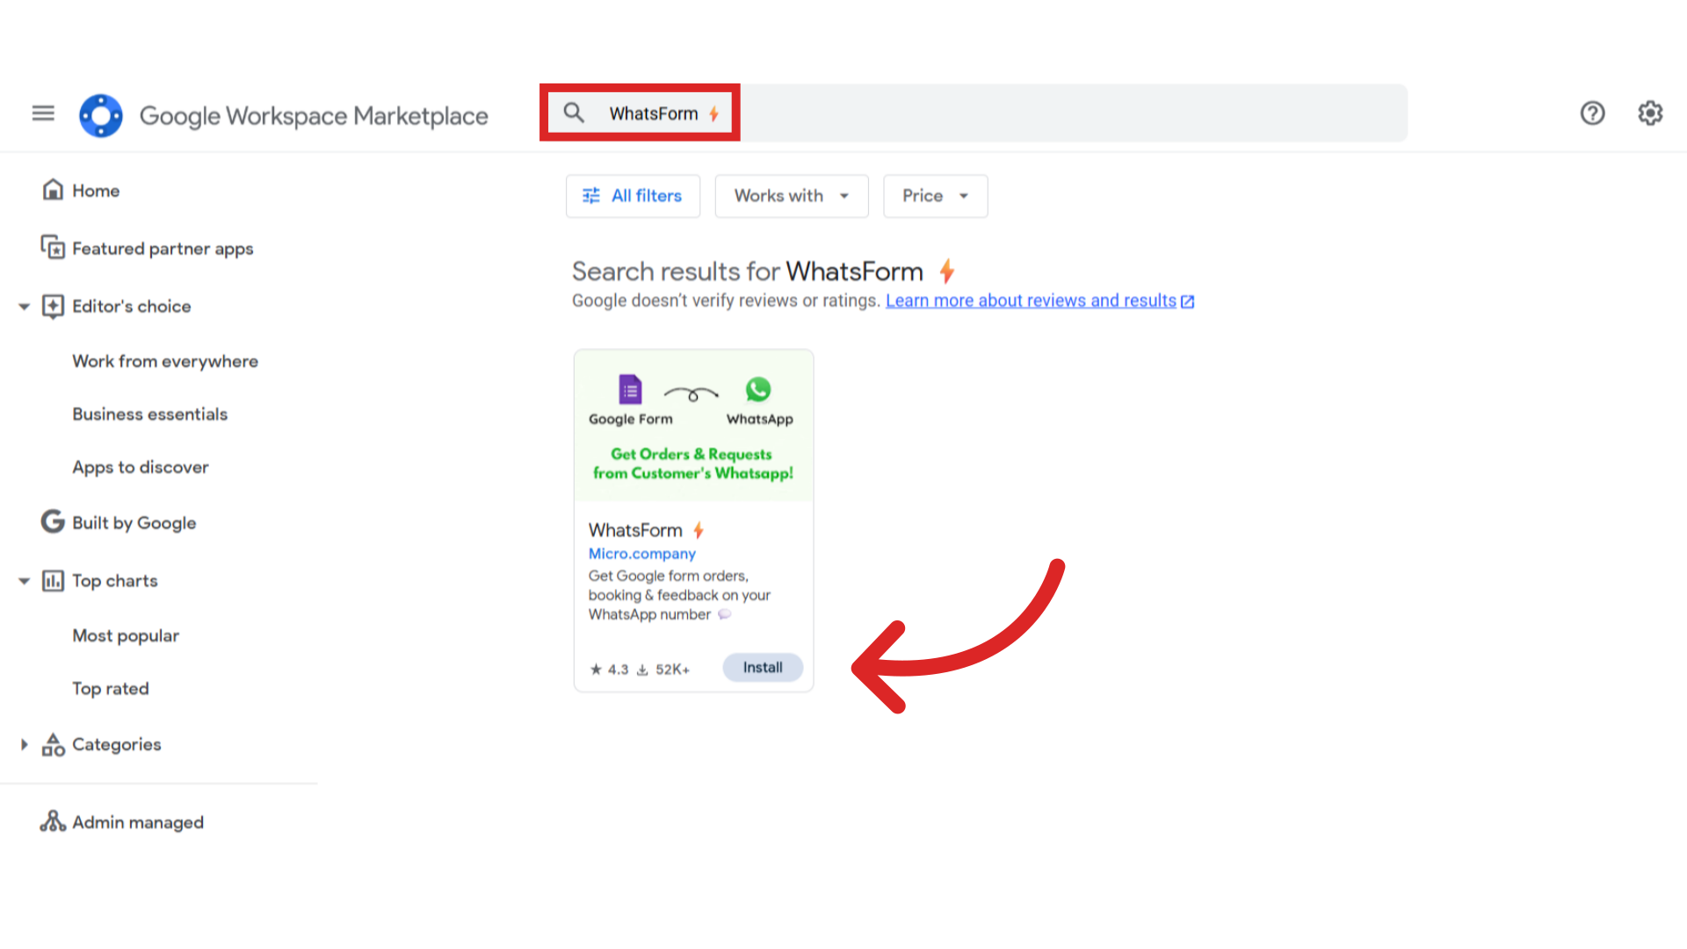Open the Help question mark icon
1687x949 pixels.
pyautogui.click(x=1592, y=113)
